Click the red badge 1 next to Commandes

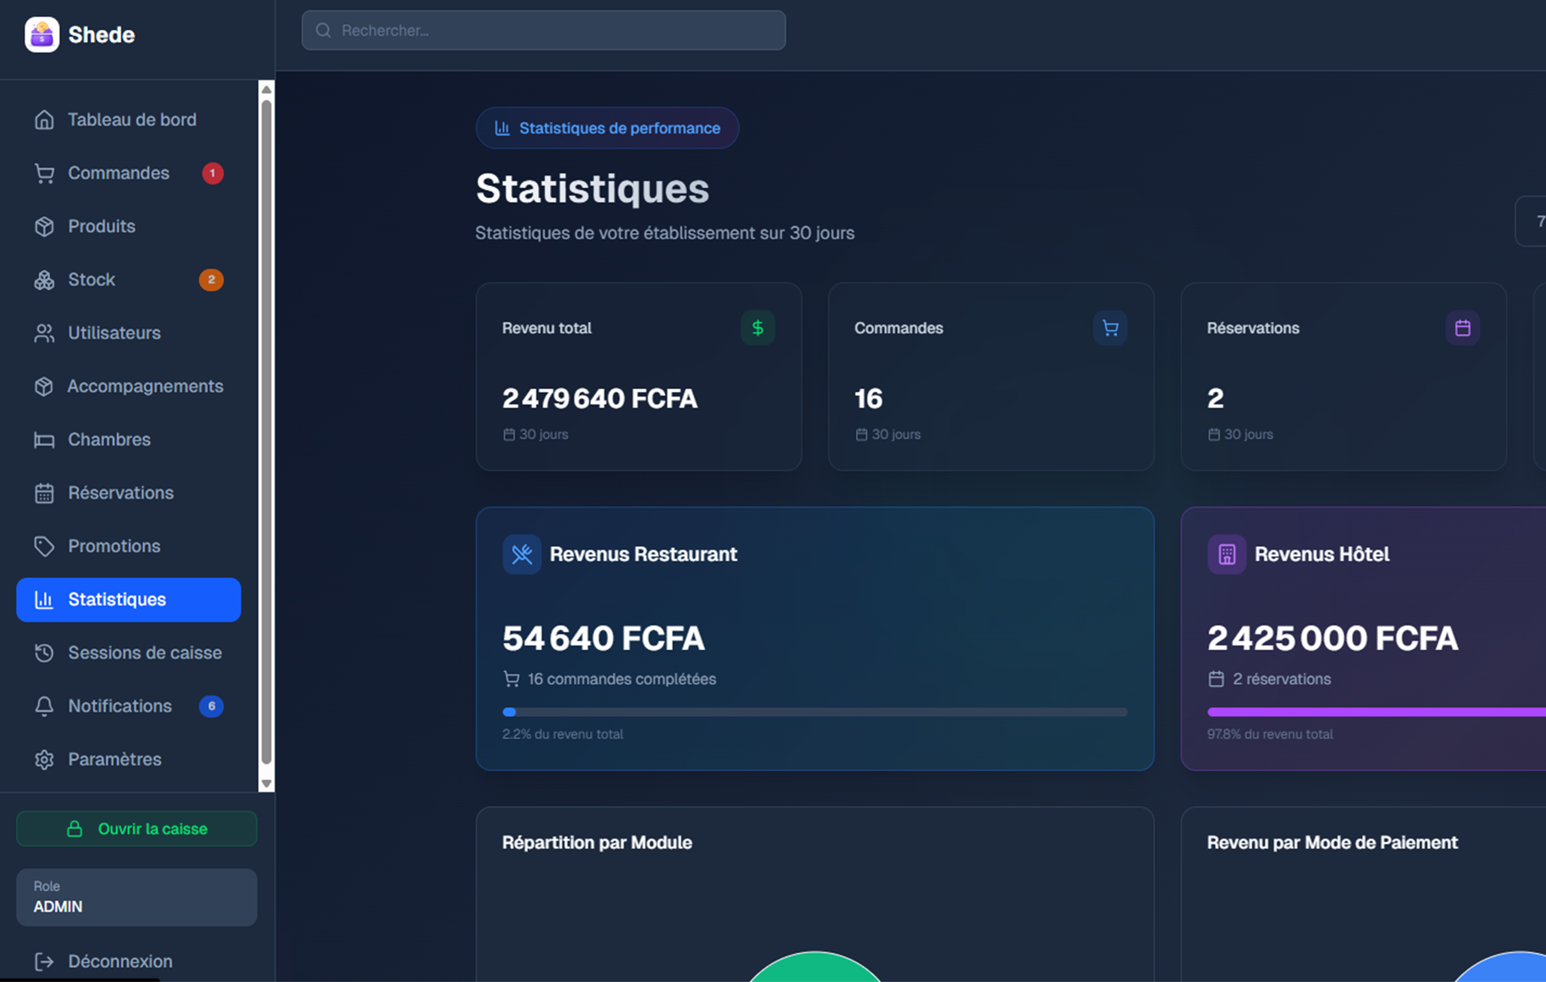point(213,172)
